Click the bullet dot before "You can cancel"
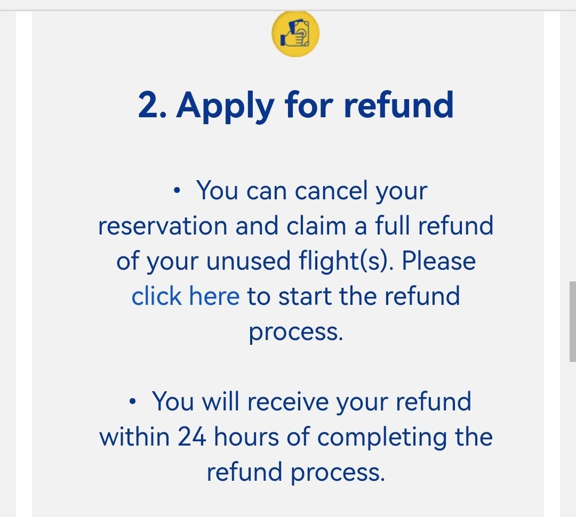The width and height of the screenshot is (576, 517). [178, 191]
